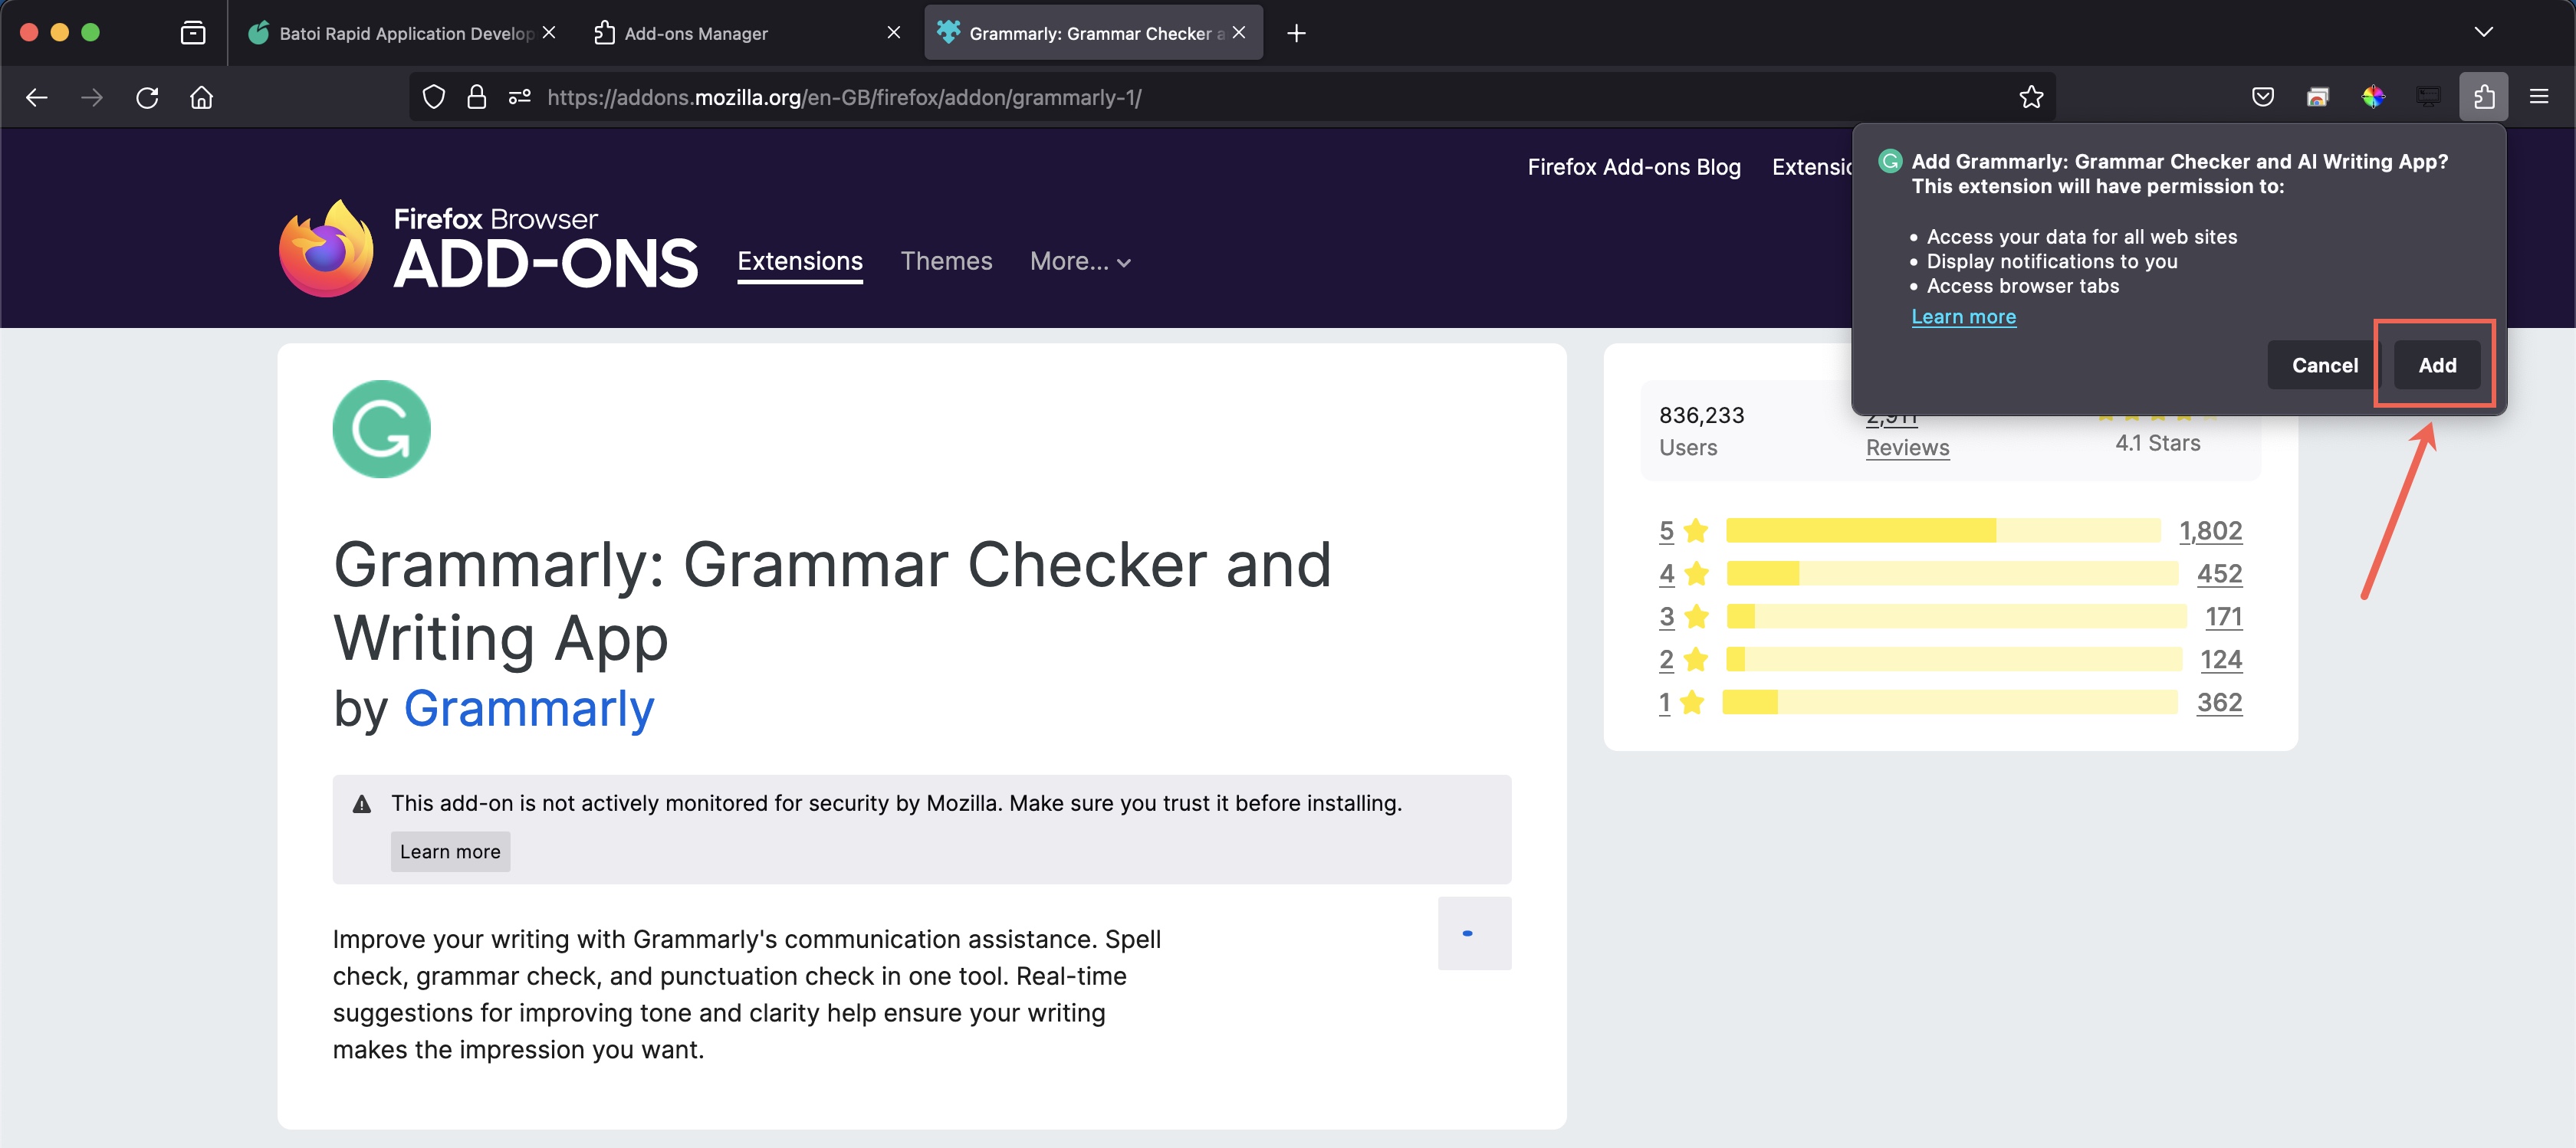Click the 1-star rating bar
Viewport: 2576px width, 1148px height.
1950,702
